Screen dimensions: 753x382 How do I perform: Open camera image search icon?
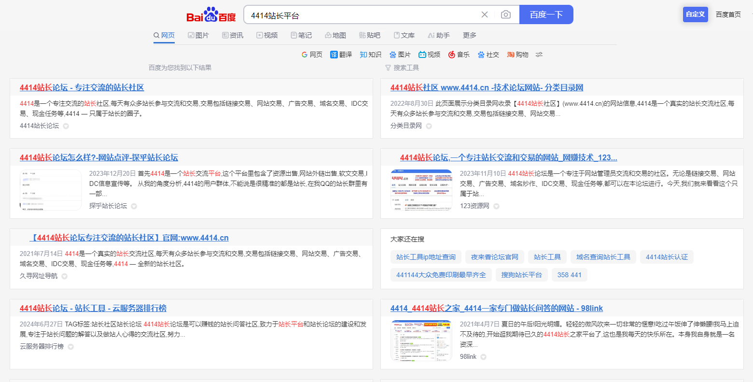pyautogui.click(x=505, y=14)
